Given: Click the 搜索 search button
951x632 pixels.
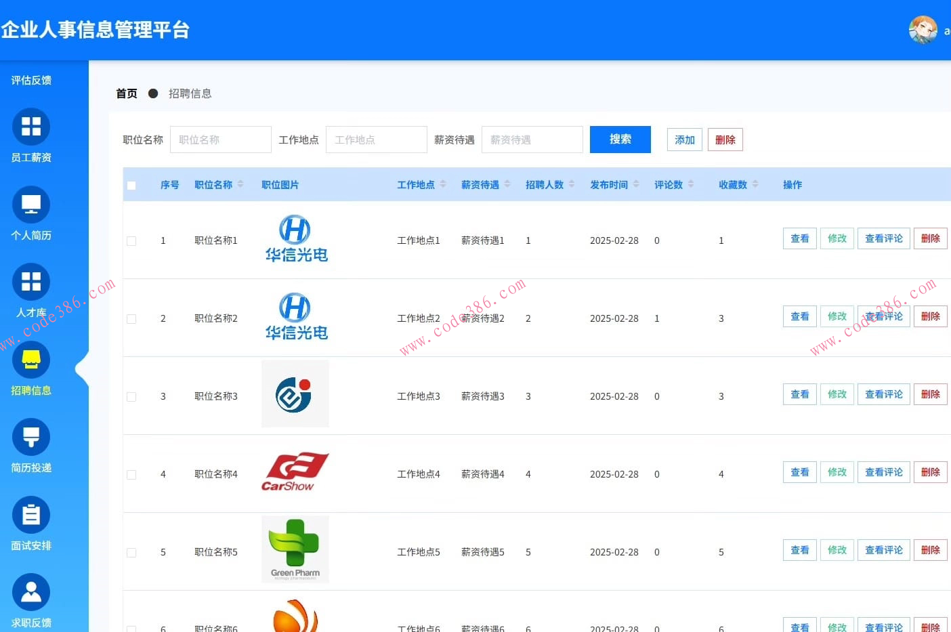Looking at the screenshot, I should (620, 140).
